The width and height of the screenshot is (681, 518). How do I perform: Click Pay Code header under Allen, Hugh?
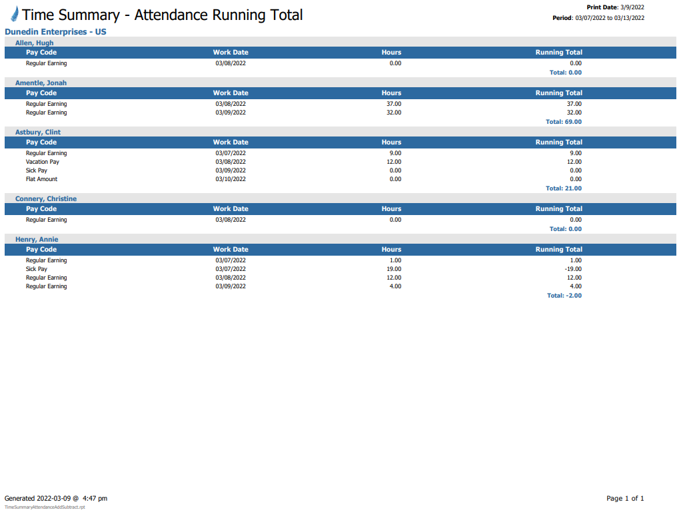coord(41,53)
